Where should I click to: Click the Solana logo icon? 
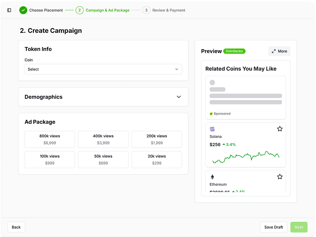click(212, 129)
